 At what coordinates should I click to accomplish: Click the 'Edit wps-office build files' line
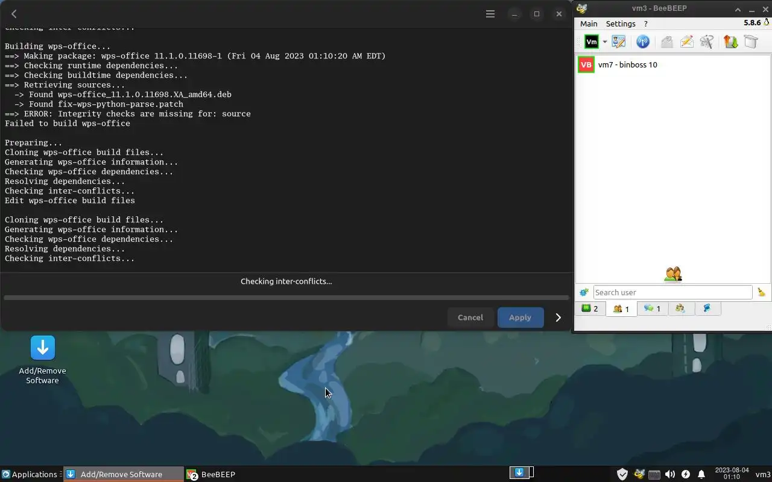(x=70, y=201)
